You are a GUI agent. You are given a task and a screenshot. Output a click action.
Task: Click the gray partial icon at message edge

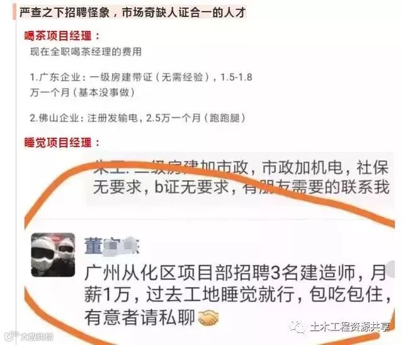[390, 269]
